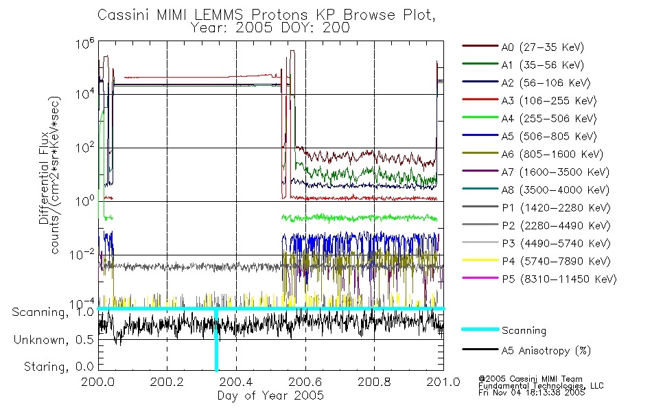This screenshot has height=412, width=652.
Task: Click the P3 (4490-5740 KeV) legend label
Action: click(556, 244)
